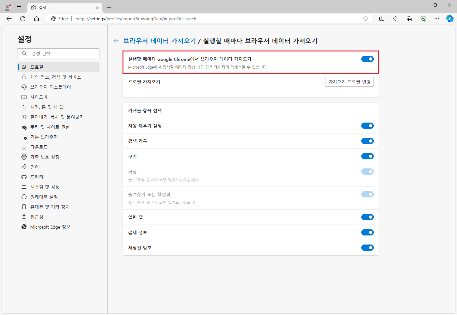Open 가족 보호 설정 page
457x315 pixels.
click(x=58, y=157)
